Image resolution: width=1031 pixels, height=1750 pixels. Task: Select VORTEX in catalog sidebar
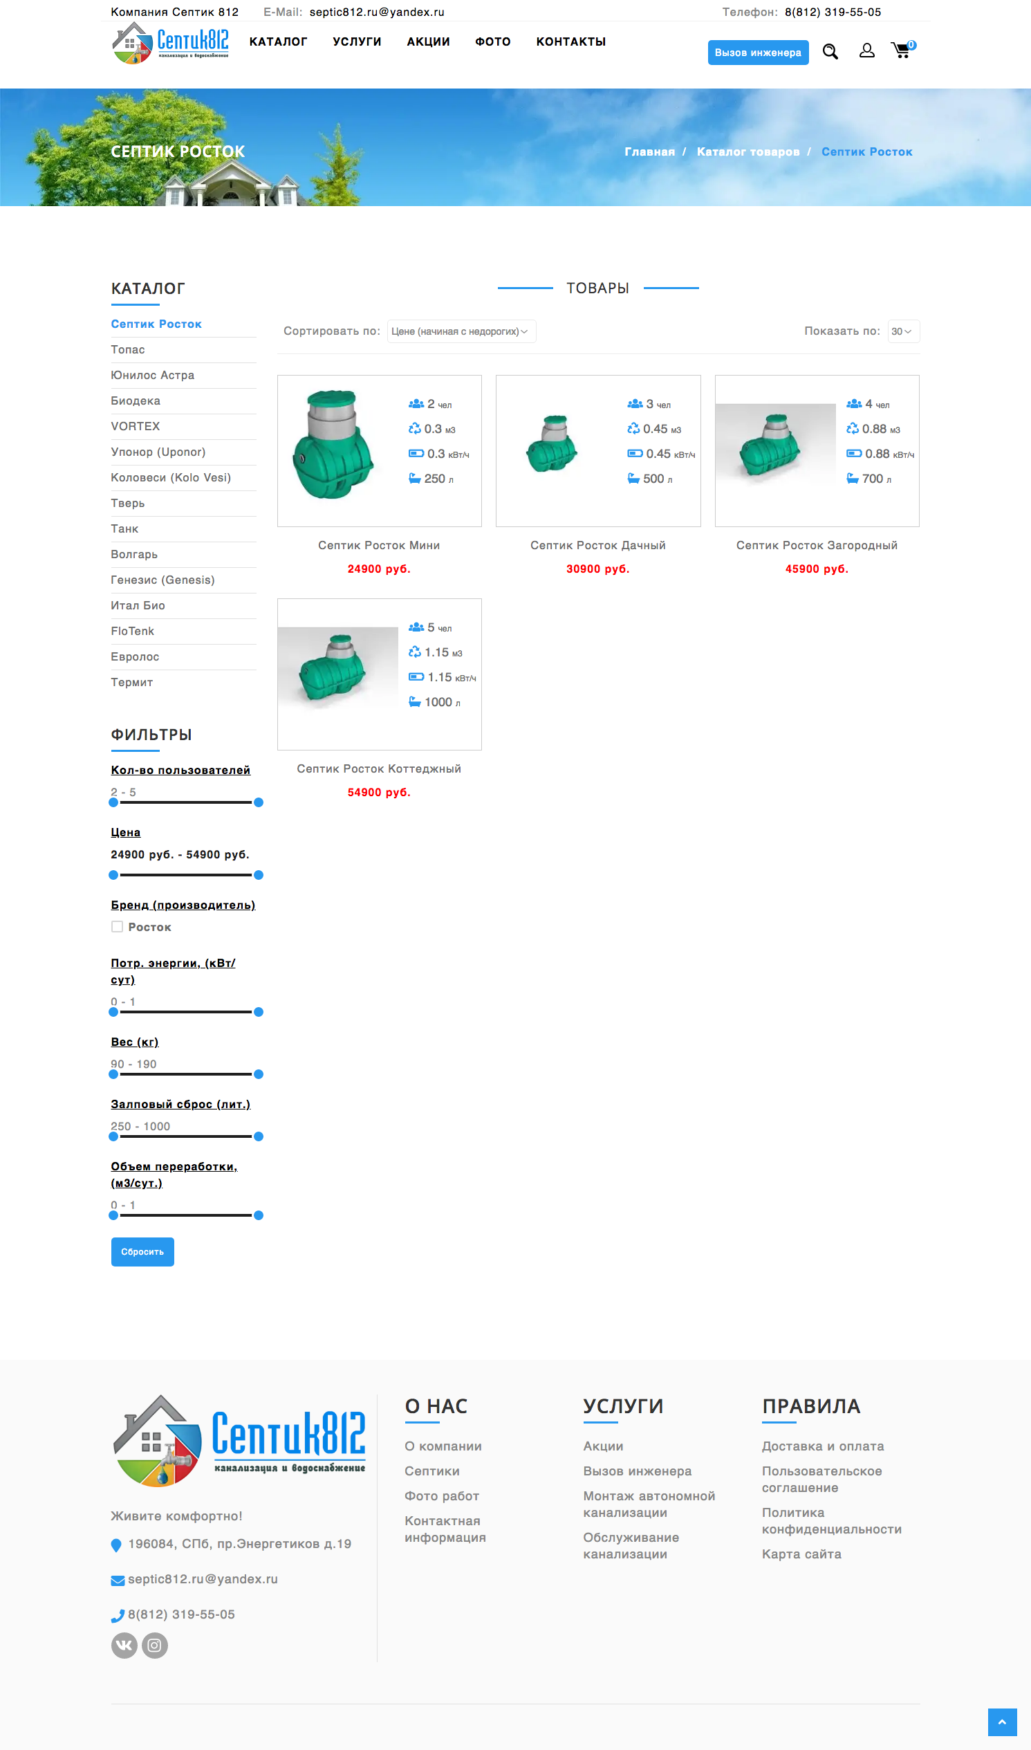136,426
